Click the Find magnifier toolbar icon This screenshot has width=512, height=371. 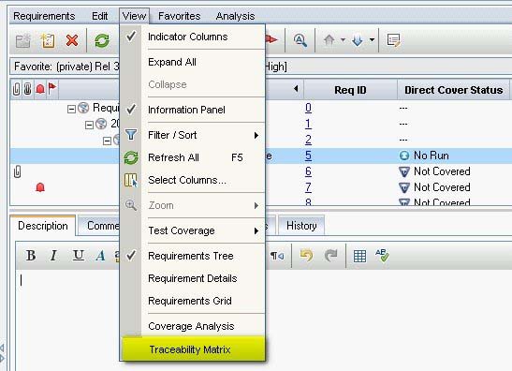(300, 40)
